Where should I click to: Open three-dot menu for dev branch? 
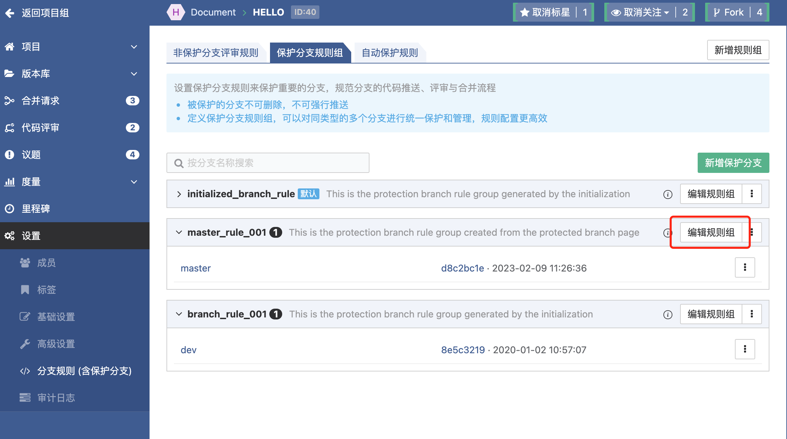pos(745,349)
